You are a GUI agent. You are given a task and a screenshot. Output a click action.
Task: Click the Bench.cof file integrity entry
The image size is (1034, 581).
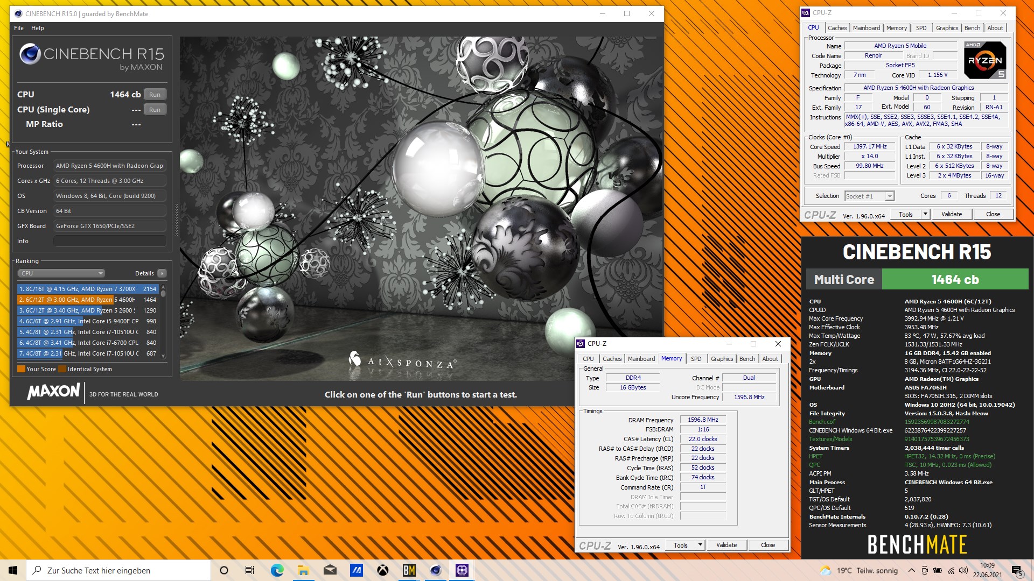pyautogui.click(x=822, y=422)
